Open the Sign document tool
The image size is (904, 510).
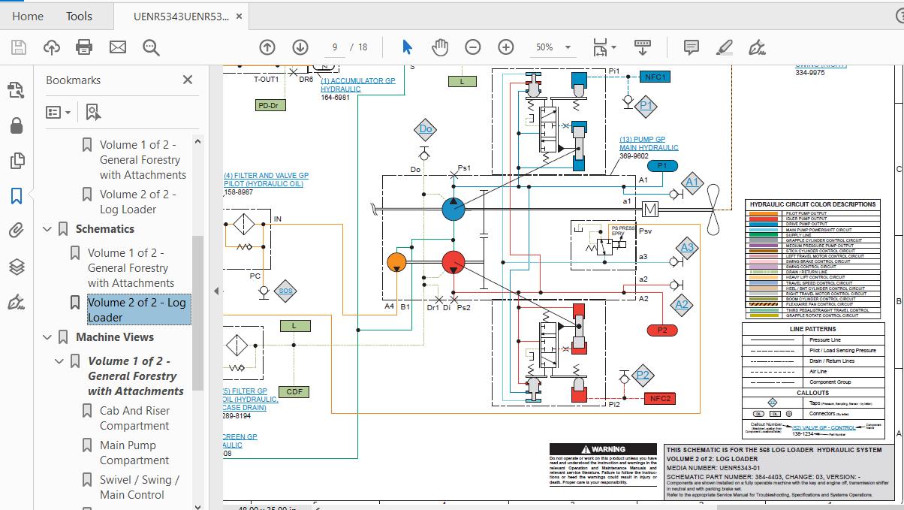758,47
